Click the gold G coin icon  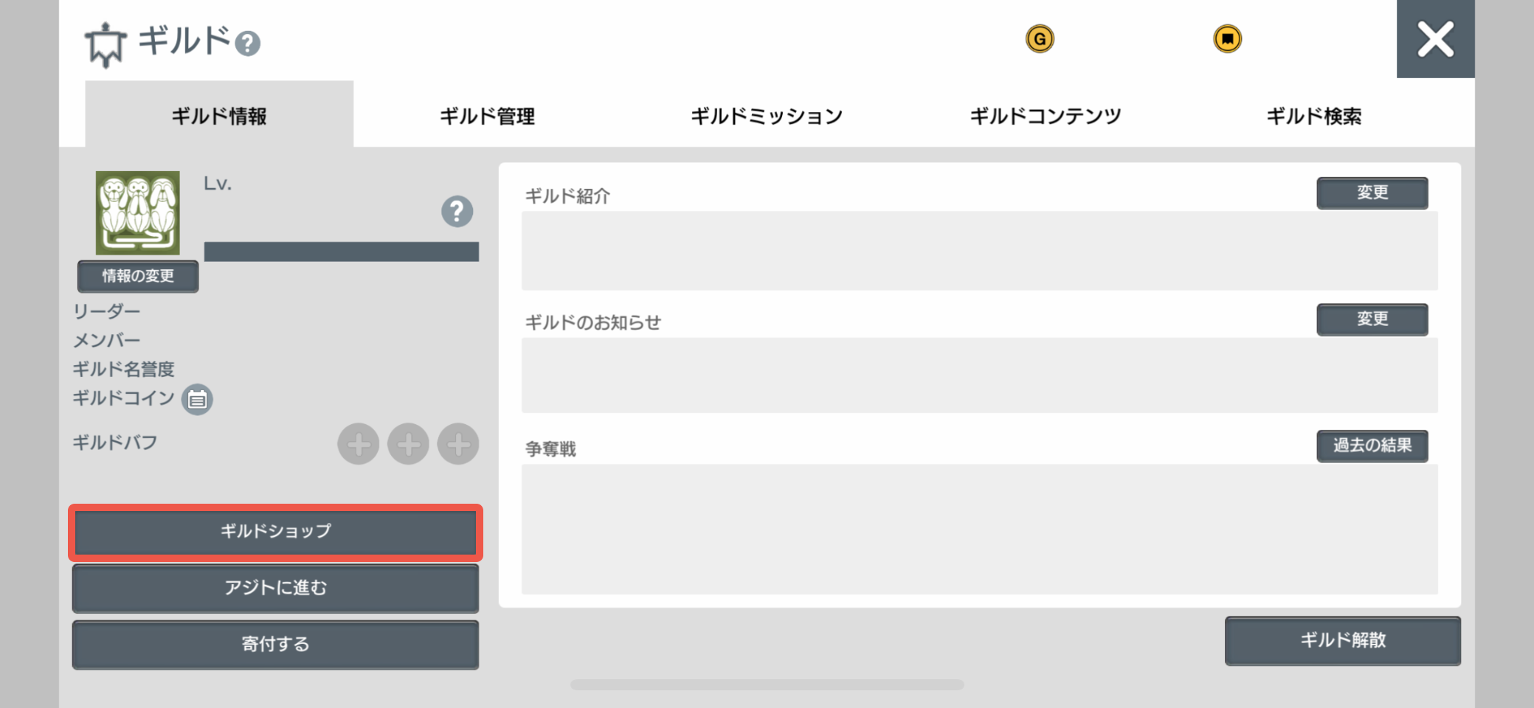[x=1040, y=38]
